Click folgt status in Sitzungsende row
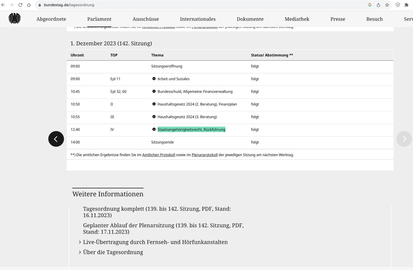413x270 pixels. pos(255,142)
